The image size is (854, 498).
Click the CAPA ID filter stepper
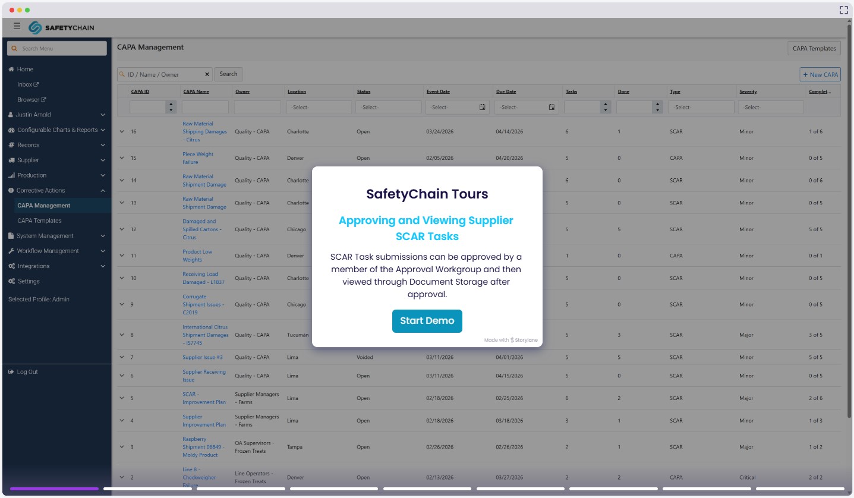172,107
